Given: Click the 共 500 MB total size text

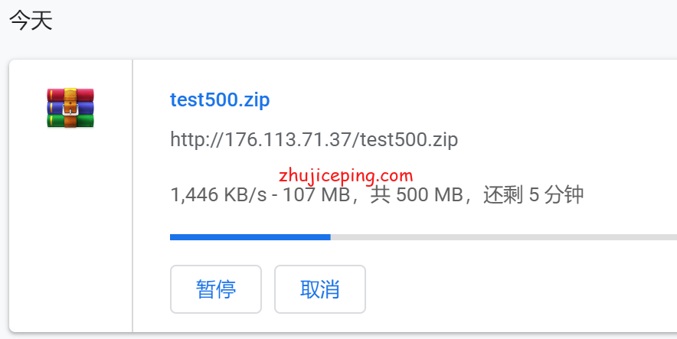Looking at the screenshot, I should tap(417, 194).
